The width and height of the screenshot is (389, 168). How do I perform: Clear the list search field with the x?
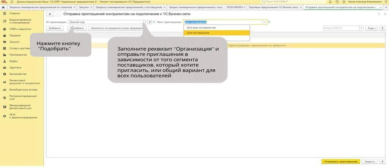coord(361,28)
